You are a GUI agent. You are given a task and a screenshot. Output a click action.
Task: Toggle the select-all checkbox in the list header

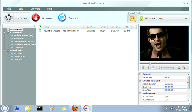40,27
